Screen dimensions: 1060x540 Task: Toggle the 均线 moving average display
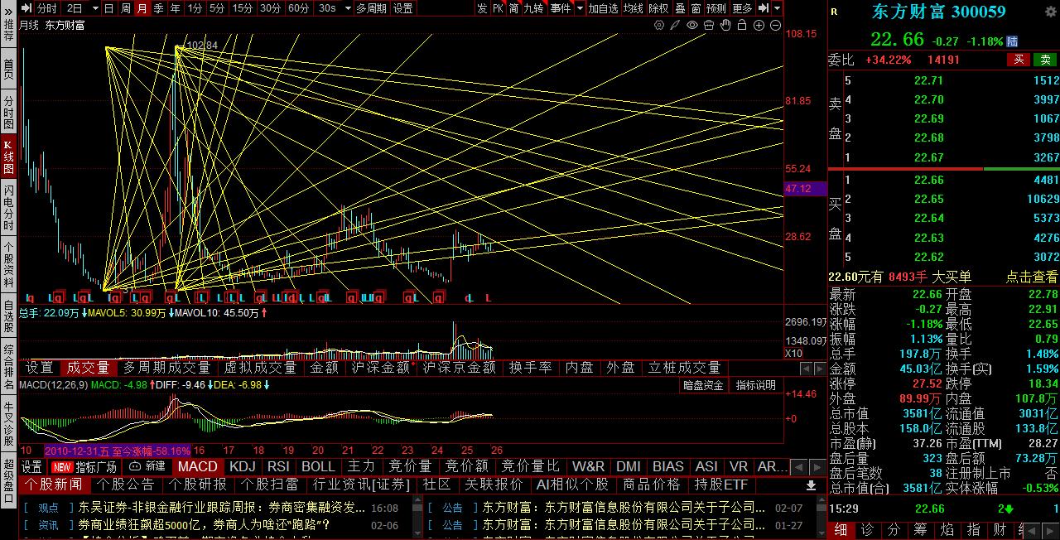pyautogui.click(x=634, y=8)
